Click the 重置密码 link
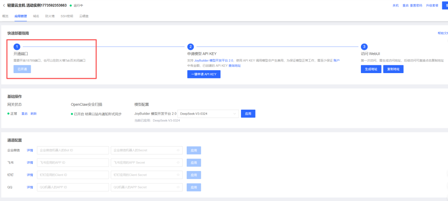 416,5
